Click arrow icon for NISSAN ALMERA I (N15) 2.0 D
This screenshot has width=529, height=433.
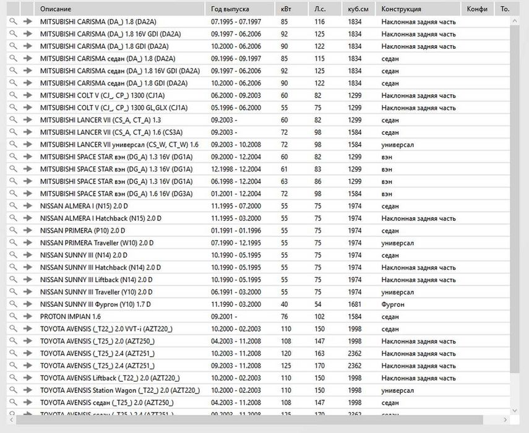point(28,206)
